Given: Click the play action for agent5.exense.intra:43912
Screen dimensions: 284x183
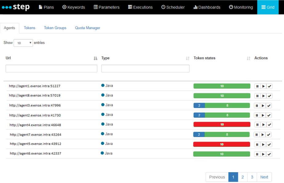Looking at the screenshot, I should click(x=263, y=144).
